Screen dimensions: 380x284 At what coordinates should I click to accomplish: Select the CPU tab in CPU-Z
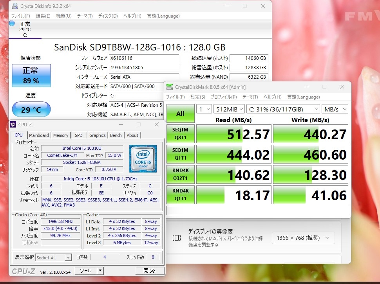coord(19,135)
